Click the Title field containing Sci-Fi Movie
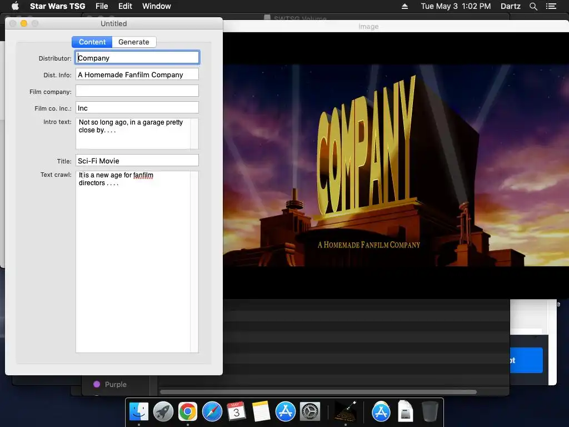This screenshot has height=427, width=569. click(x=137, y=161)
